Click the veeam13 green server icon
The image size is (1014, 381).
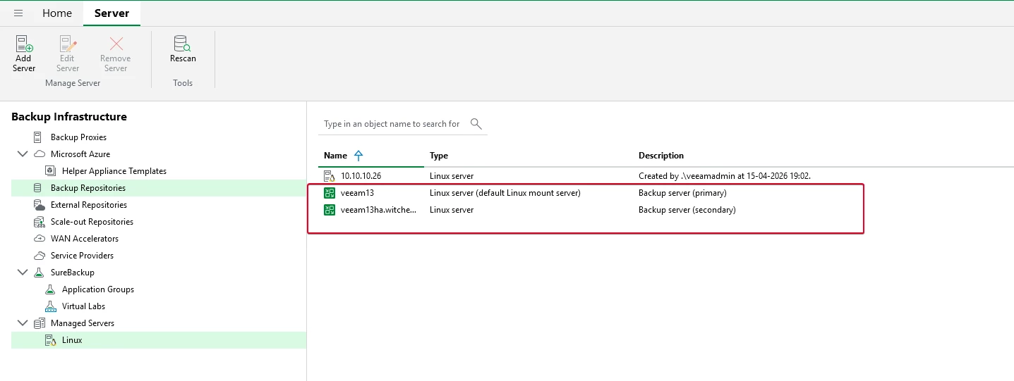click(330, 193)
